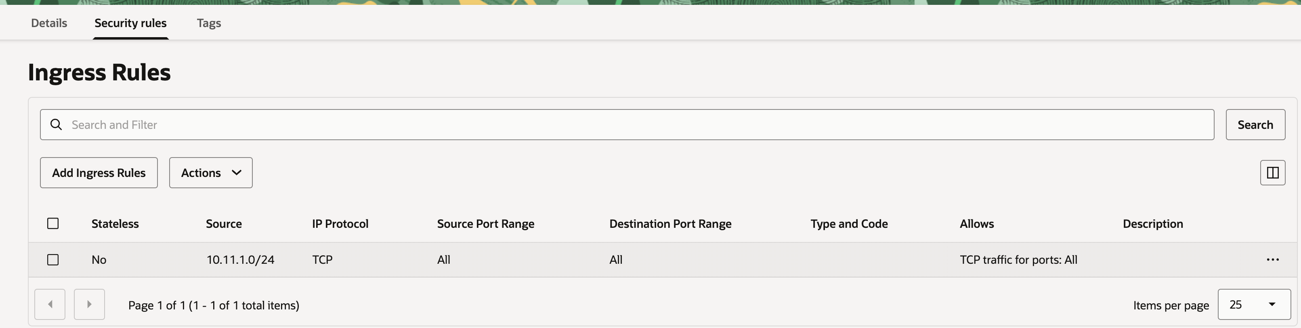The image size is (1301, 328).
Task: Go to next page arrow
Action: (x=89, y=304)
